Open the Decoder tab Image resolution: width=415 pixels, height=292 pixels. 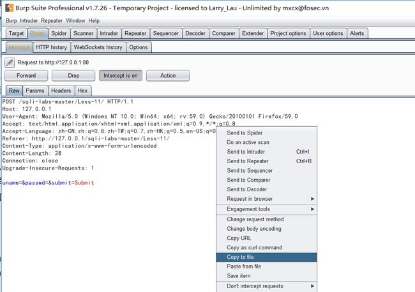point(195,33)
